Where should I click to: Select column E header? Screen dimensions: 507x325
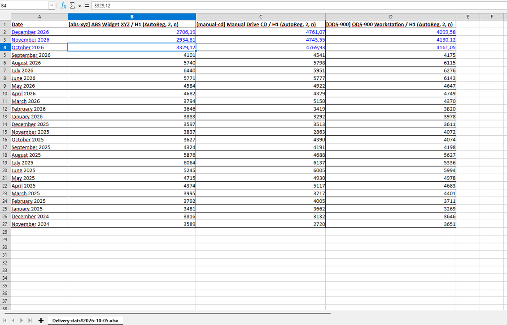[468, 17]
